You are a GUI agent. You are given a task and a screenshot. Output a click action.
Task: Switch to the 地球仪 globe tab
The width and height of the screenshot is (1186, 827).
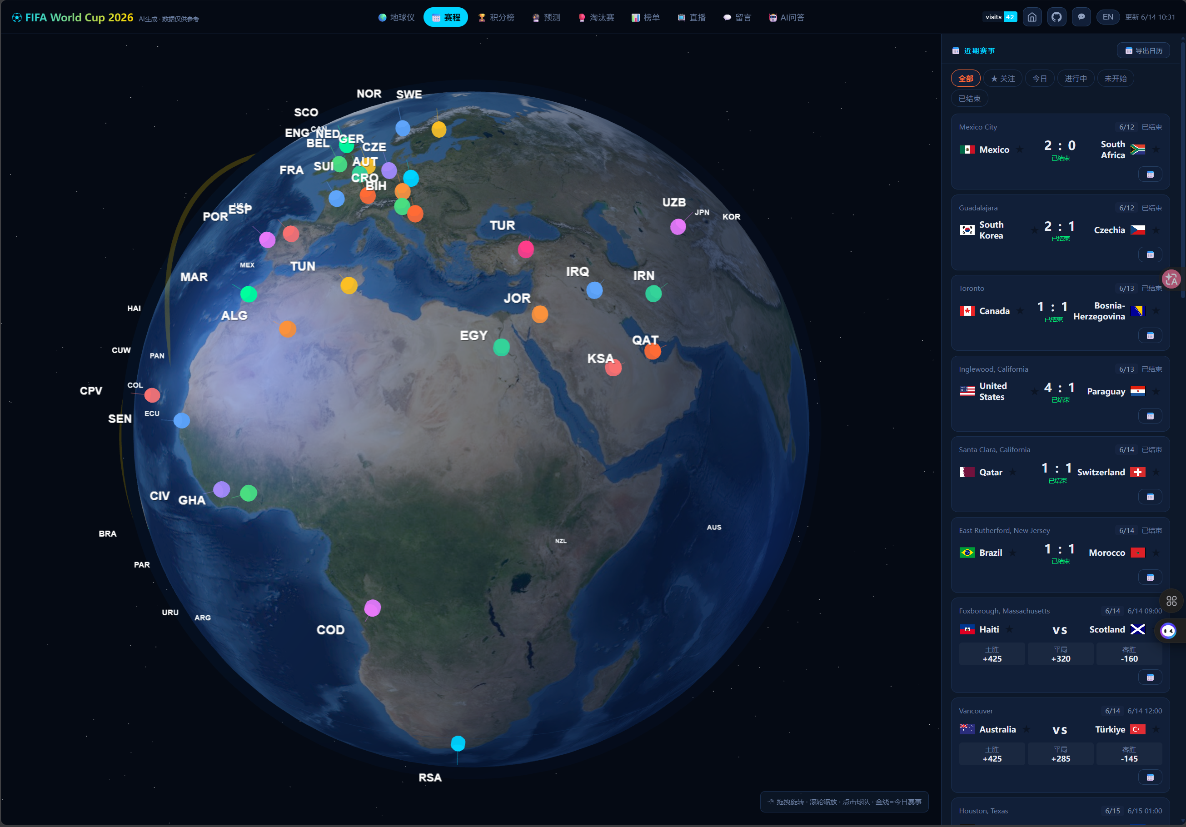tap(396, 18)
